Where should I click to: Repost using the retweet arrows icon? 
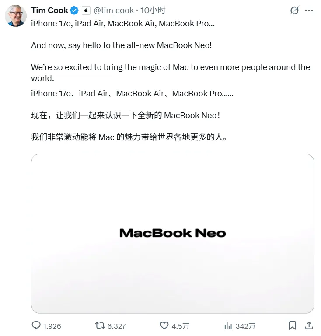[x=100, y=325]
